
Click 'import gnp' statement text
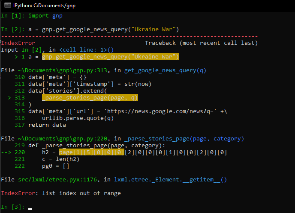pyautogui.click(x=45, y=16)
